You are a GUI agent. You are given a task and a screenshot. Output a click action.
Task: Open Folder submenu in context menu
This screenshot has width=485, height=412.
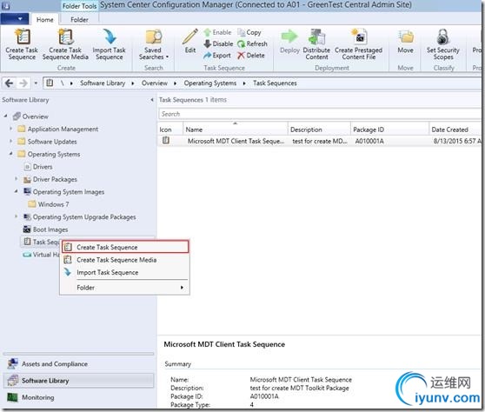click(x=125, y=288)
